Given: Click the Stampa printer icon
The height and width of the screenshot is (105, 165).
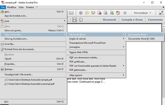Looking at the screenshot, I should pyautogui.click(x=2, y=69).
